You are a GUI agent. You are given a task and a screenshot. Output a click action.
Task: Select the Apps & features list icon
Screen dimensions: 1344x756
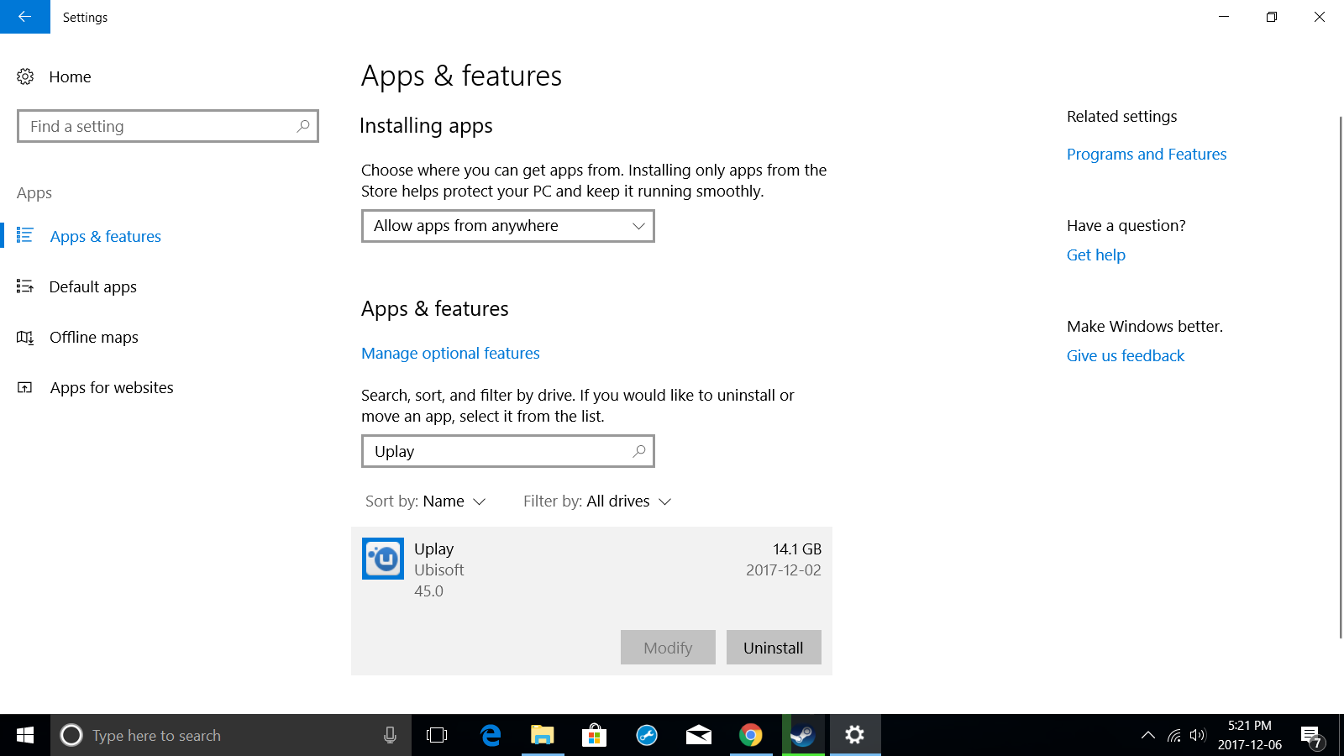(25, 235)
